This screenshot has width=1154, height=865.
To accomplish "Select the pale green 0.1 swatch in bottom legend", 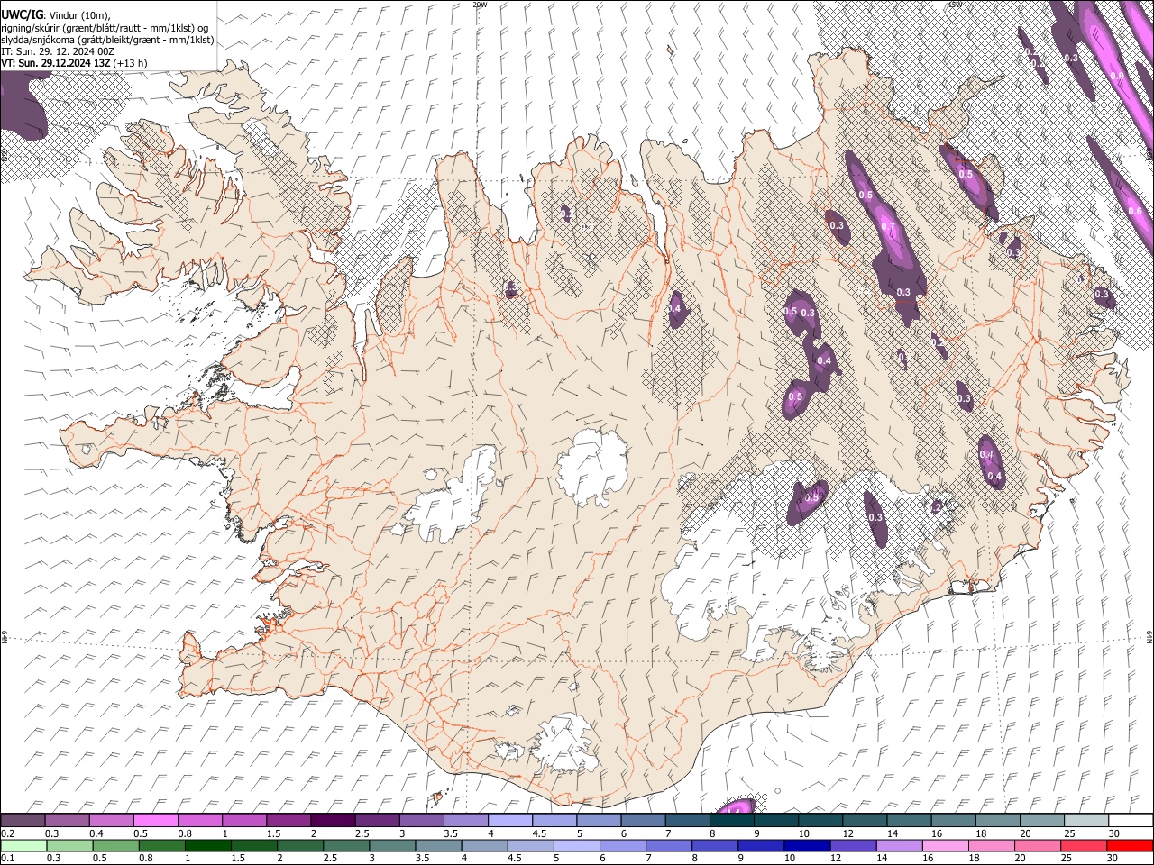I will point(23,846).
